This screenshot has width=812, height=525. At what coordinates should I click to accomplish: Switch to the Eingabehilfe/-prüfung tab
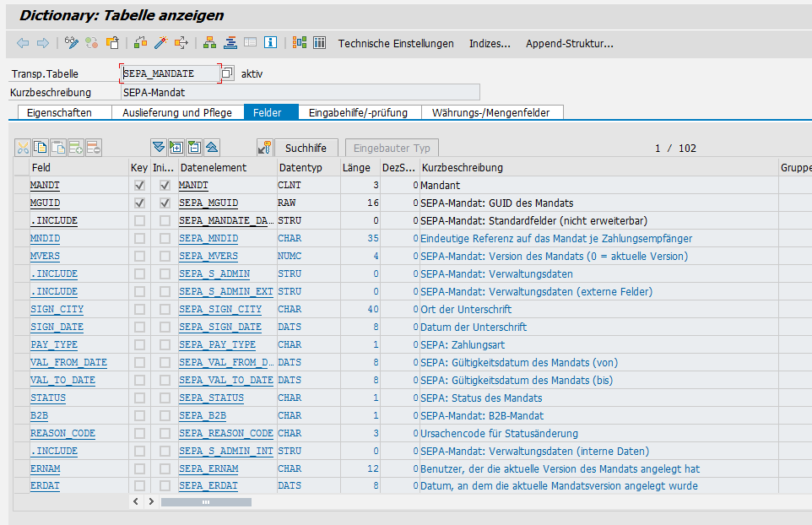358,112
